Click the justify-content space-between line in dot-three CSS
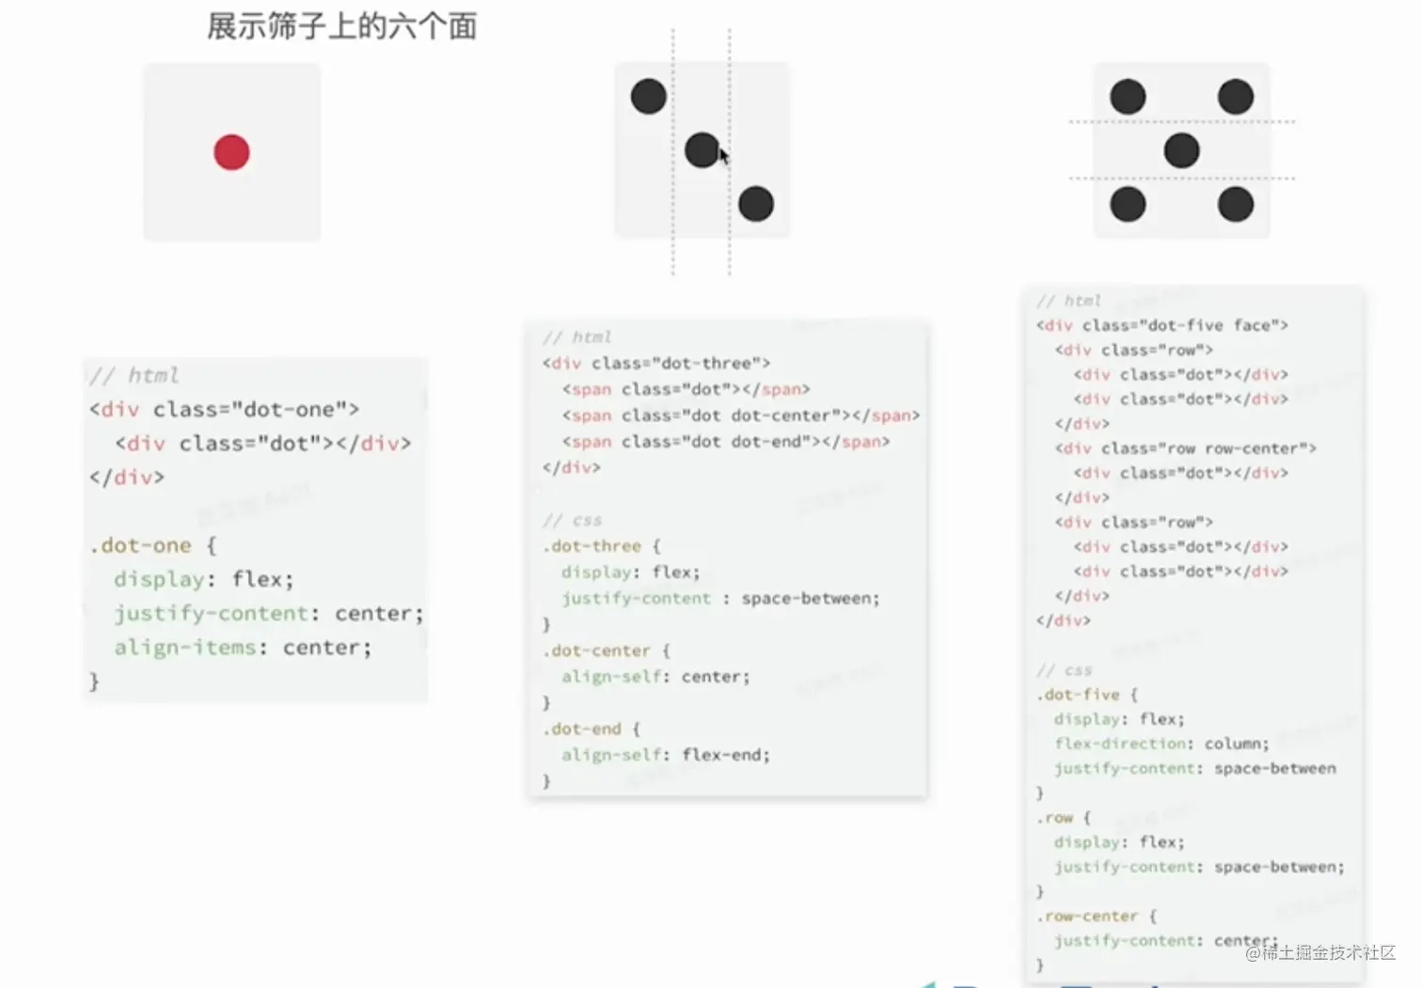1422x988 pixels. tap(720, 598)
